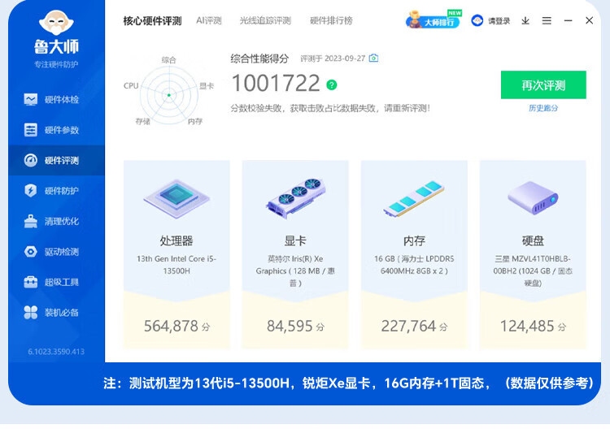Click total score 1001722
610x433 pixels.
(x=276, y=84)
